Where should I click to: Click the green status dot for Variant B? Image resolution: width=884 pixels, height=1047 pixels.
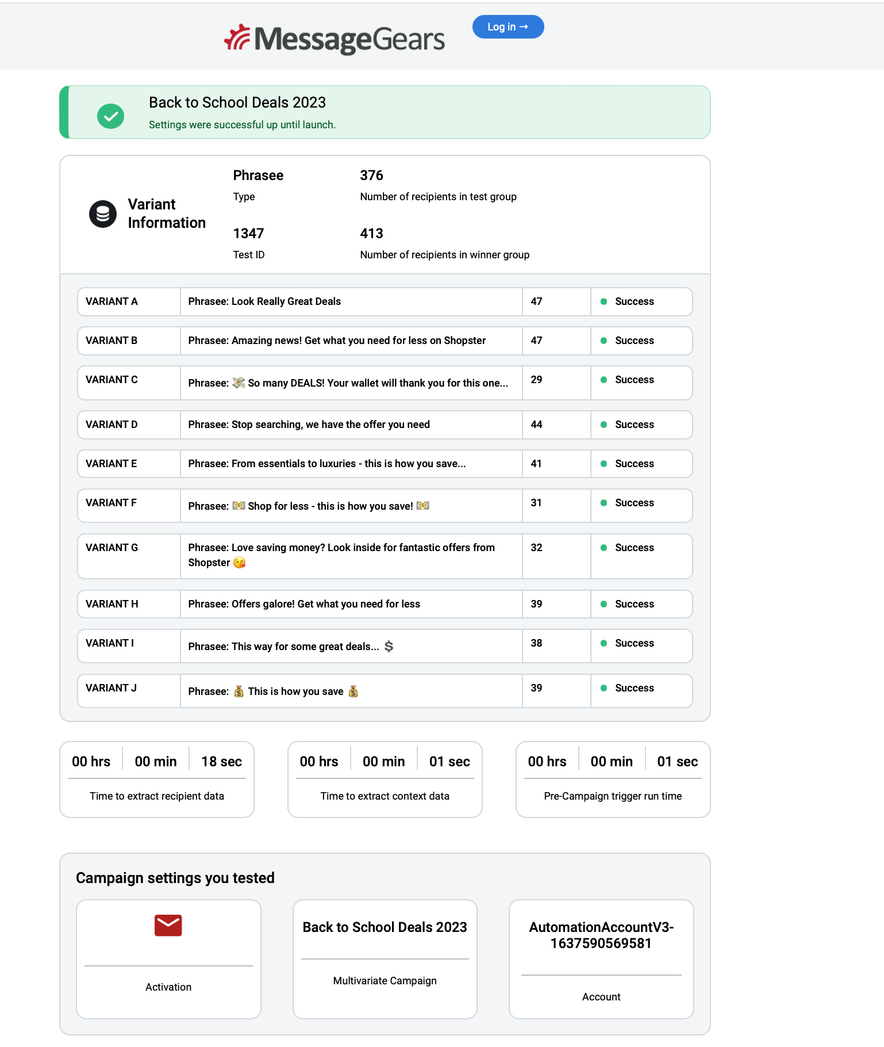pyautogui.click(x=604, y=341)
